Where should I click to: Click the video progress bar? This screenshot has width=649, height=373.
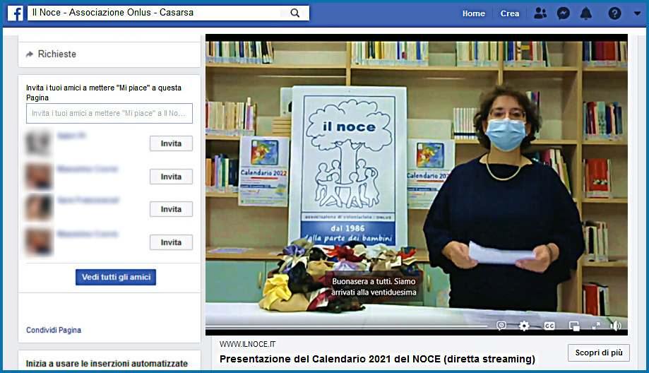pyautogui.click(x=347, y=326)
